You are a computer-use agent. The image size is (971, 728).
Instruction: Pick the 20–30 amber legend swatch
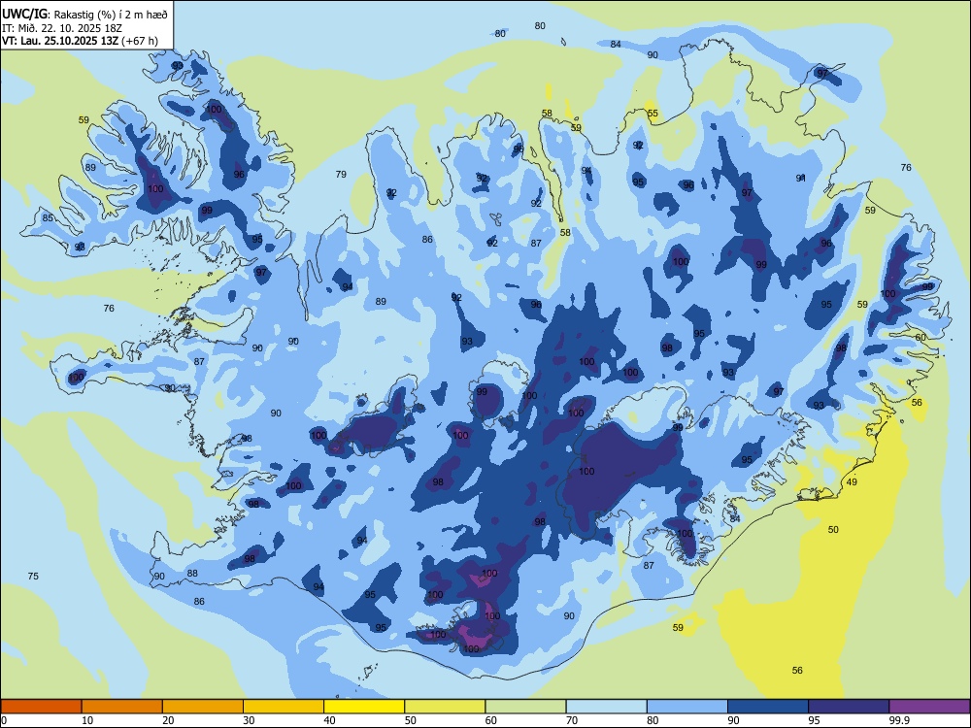click(x=203, y=707)
